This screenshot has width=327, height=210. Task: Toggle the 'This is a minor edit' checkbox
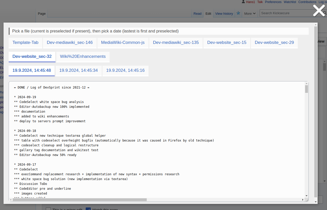48,209
